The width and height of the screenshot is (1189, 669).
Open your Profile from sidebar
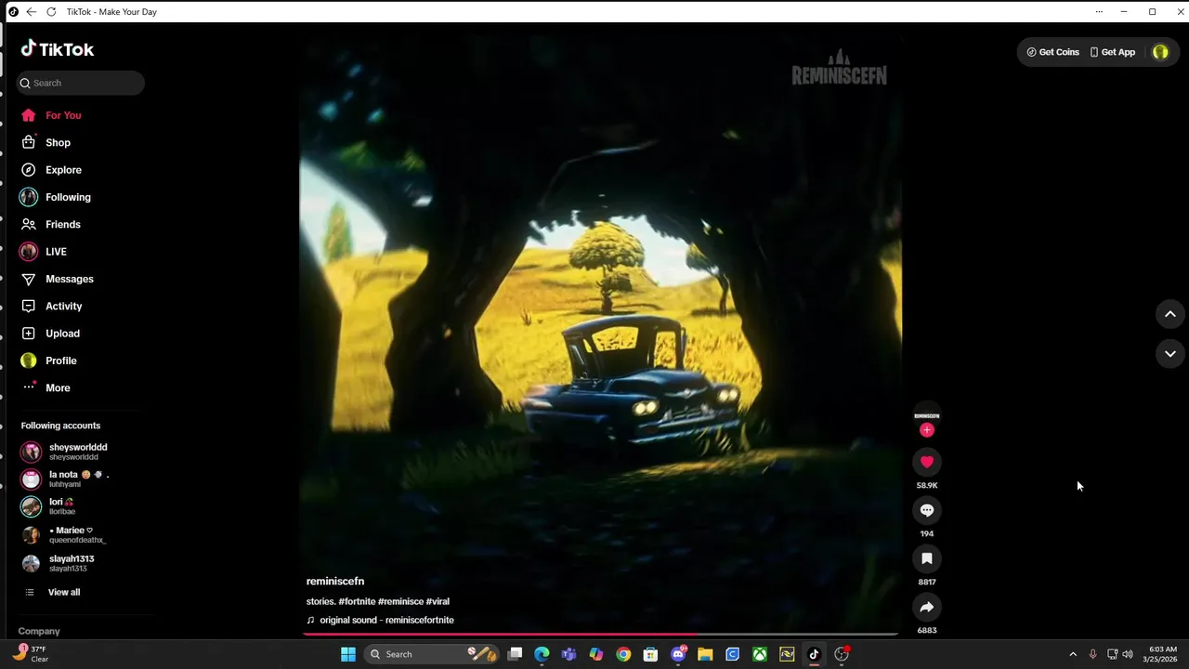point(60,361)
